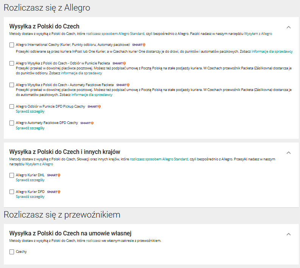Image resolution: width=300 pixels, height=268 pixels.
Task: Click label 'Allegro Odbiór w Punkcie DPD Pickup Czechy'
Action: point(51,107)
